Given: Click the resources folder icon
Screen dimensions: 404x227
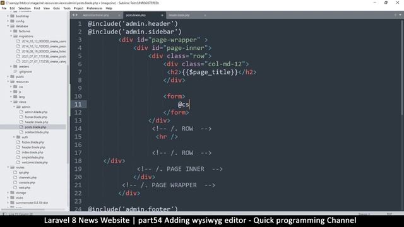Looking at the screenshot, I should click(x=13, y=81).
